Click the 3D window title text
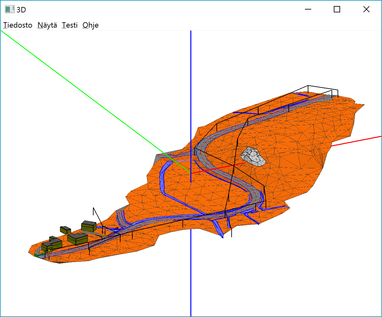The height and width of the screenshot is (317, 382). (22, 10)
